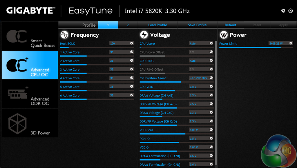Open the settings gear icon
This screenshot has height=168, width=297.
[x=283, y=11]
